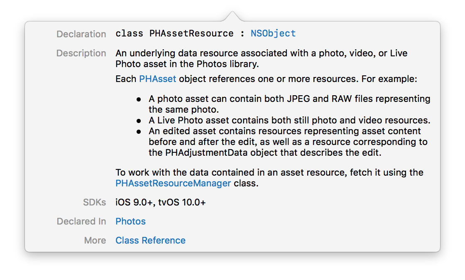
Task: Open the NSObject superclass link
Action: coord(273,34)
